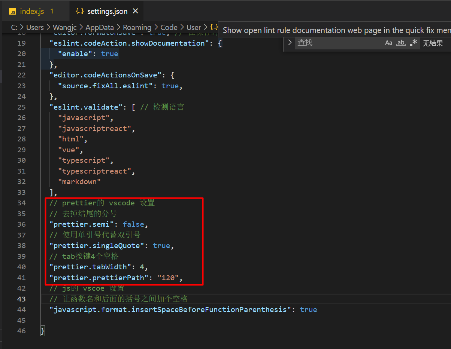Click the find input field
Screen dimensions: 451x349
[337, 43]
